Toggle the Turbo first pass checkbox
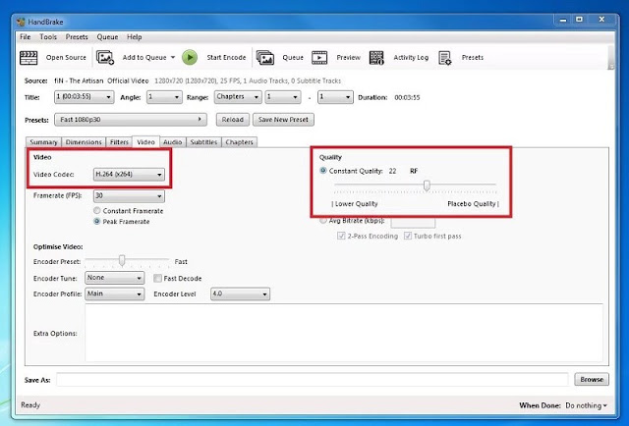Screen dimensions: 629x426 pyautogui.click(x=408, y=236)
